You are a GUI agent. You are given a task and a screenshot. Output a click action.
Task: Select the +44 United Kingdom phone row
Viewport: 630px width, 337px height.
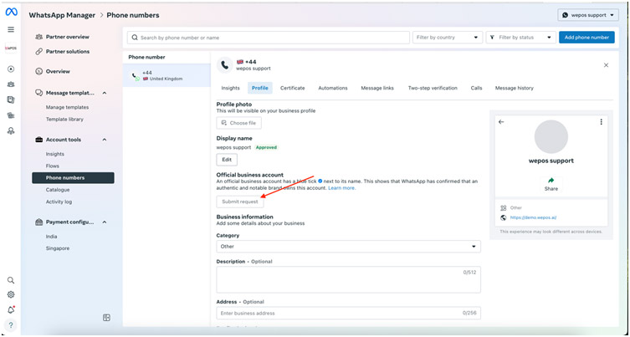pos(166,75)
